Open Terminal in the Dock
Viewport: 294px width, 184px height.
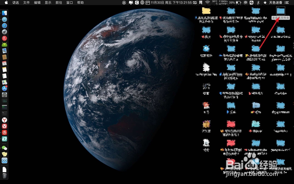(4, 114)
